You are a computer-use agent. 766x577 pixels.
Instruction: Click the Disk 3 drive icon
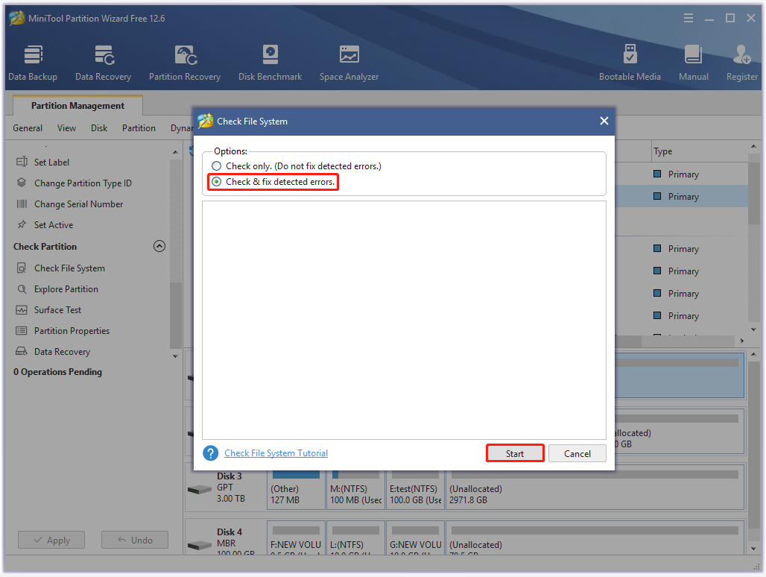[199, 489]
